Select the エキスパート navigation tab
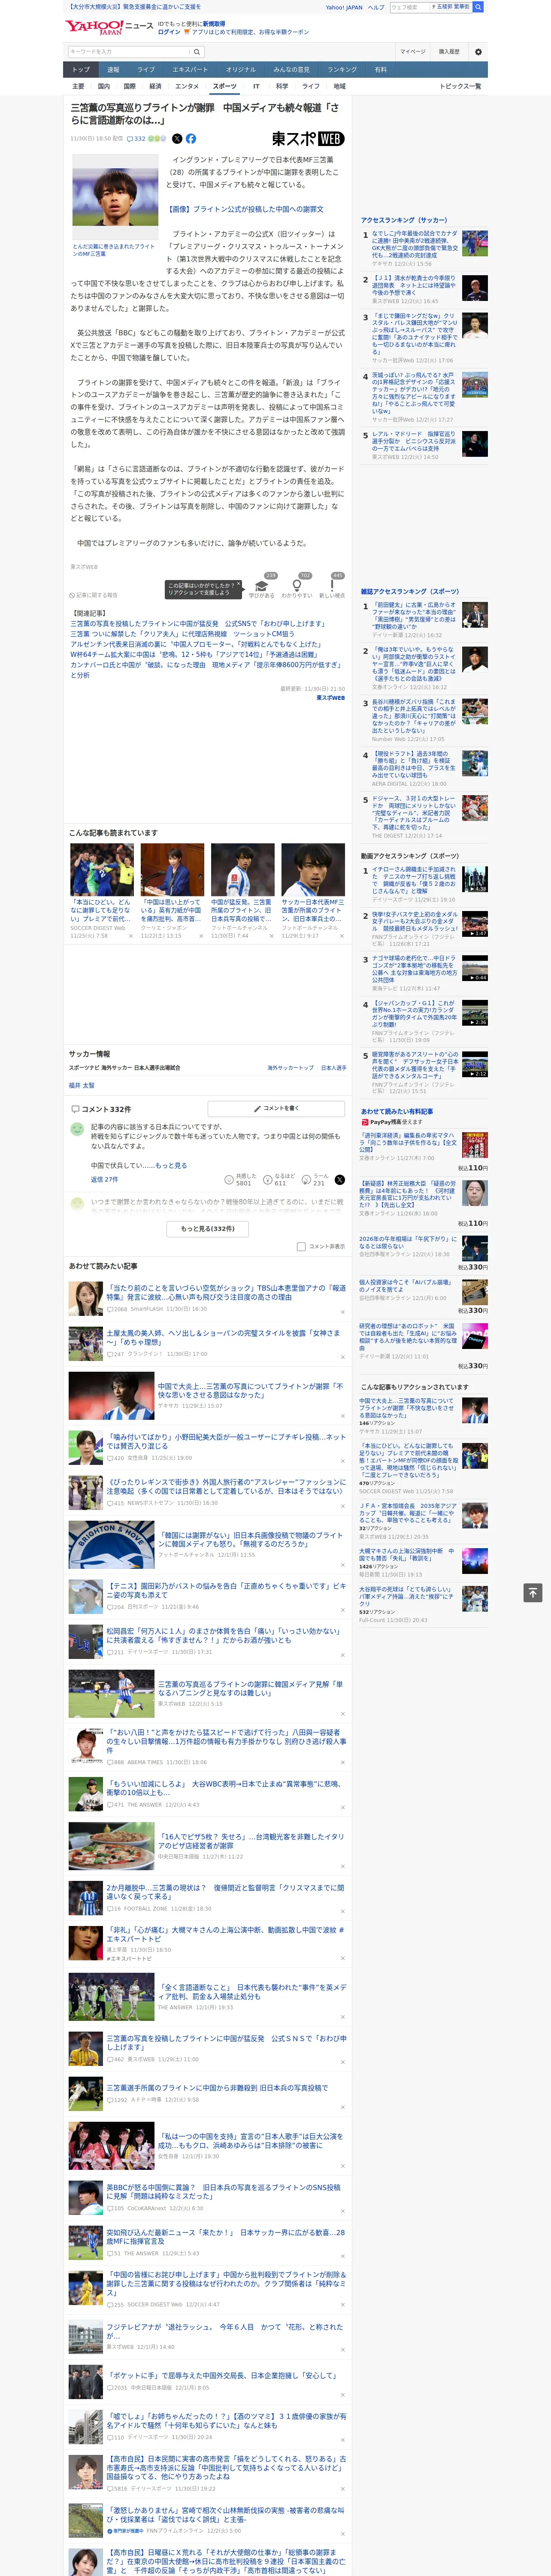The image size is (551, 2576). coord(190,70)
